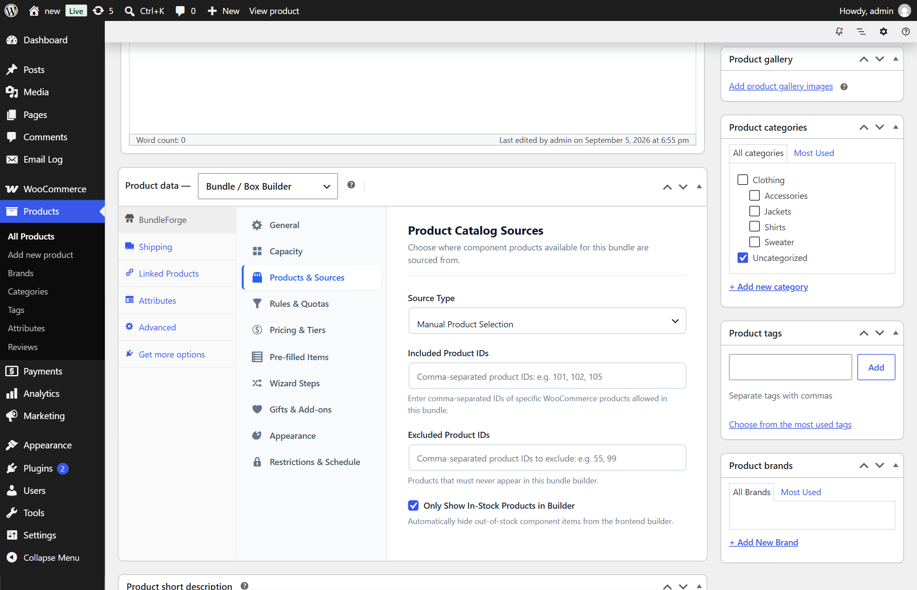Click the Included Product IDs input field
This screenshot has height=590, width=917.
tap(547, 376)
